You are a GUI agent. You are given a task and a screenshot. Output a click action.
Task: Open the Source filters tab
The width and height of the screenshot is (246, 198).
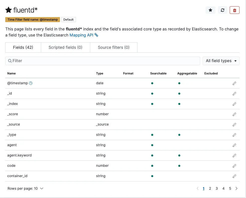pos(114,47)
